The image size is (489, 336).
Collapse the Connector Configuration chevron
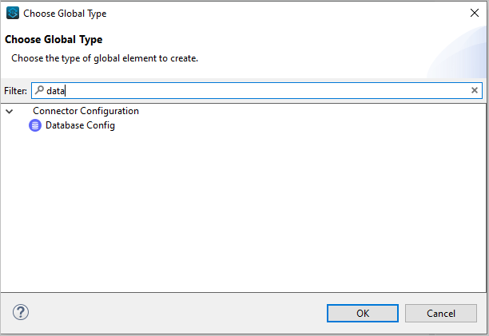tap(10, 111)
